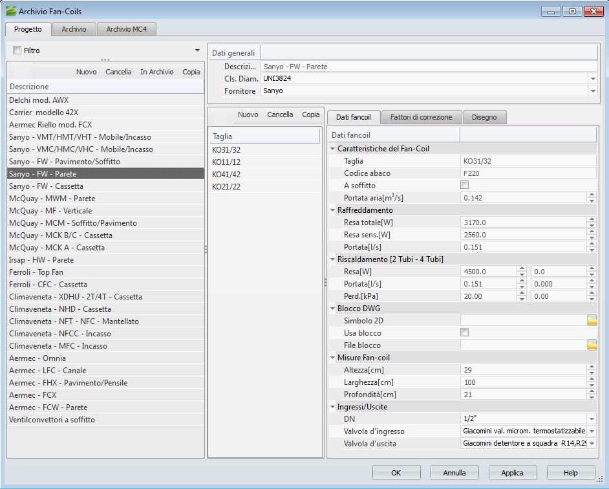Select Aermec - Omnia in the list

pyautogui.click(x=37, y=358)
